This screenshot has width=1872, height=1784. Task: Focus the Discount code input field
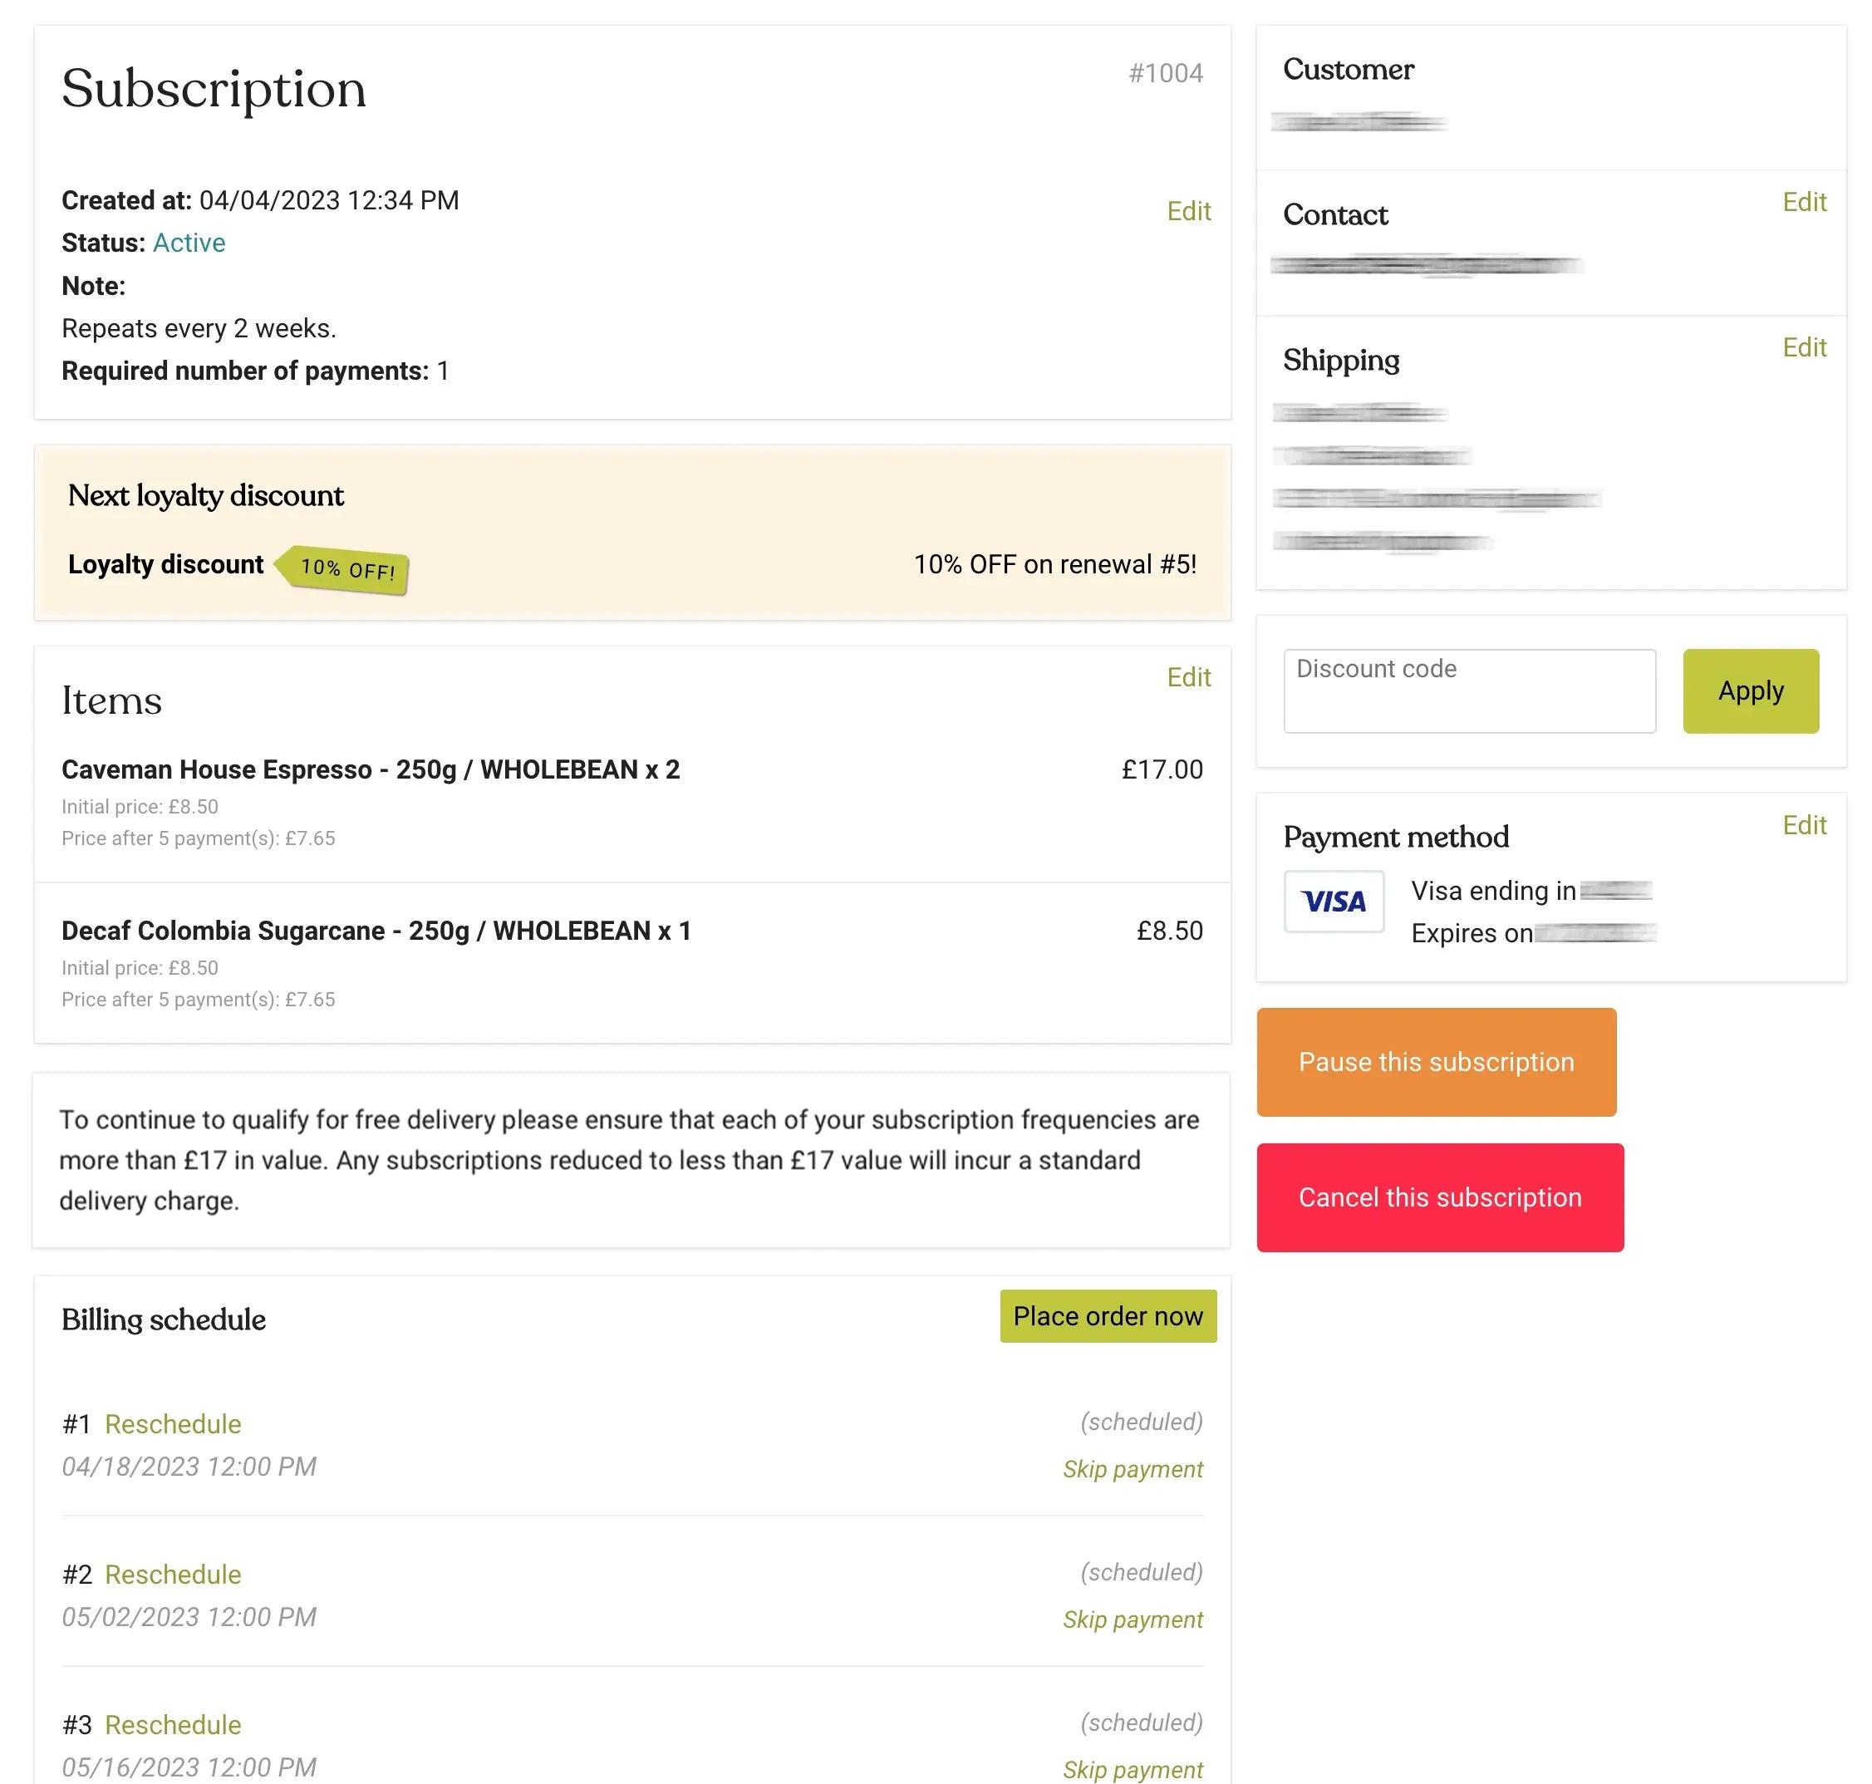(x=1468, y=691)
